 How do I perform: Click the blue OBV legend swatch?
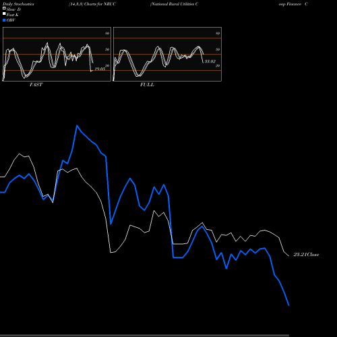tap(4, 20)
